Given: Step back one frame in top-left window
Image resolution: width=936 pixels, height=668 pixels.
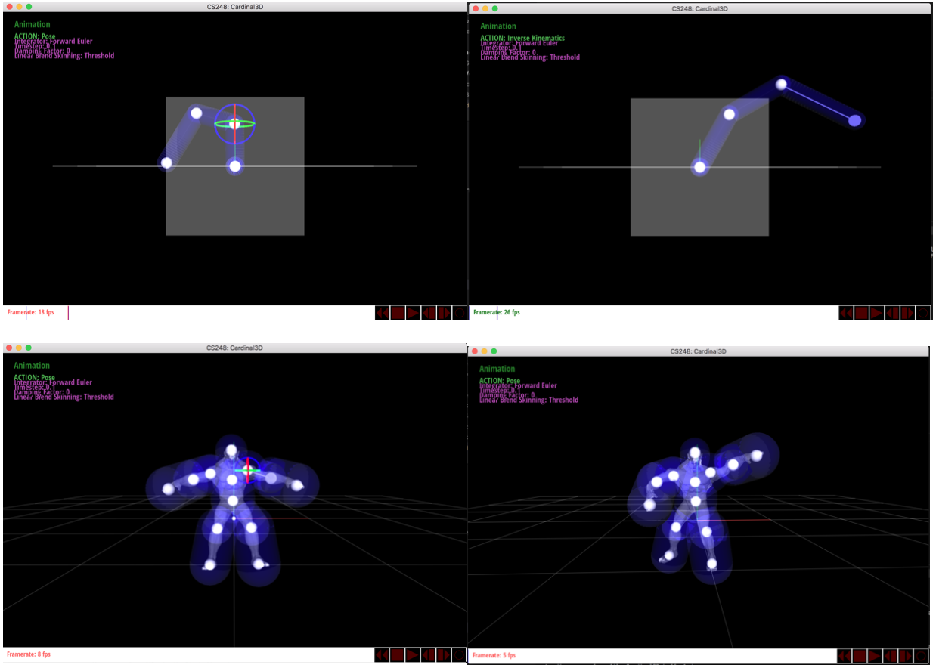Looking at the screenshot, I should [x=429, y=313].
